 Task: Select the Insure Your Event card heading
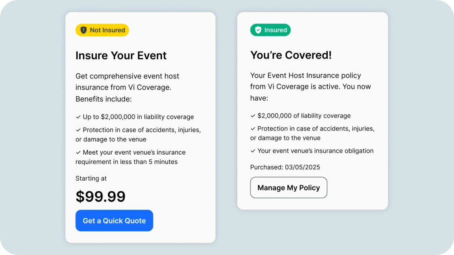click(121, 55)
